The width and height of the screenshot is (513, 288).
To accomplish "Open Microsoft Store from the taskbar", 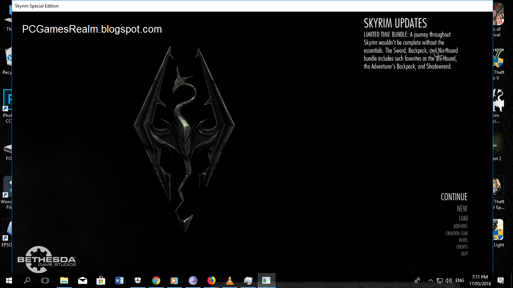I will click(101, 280).
